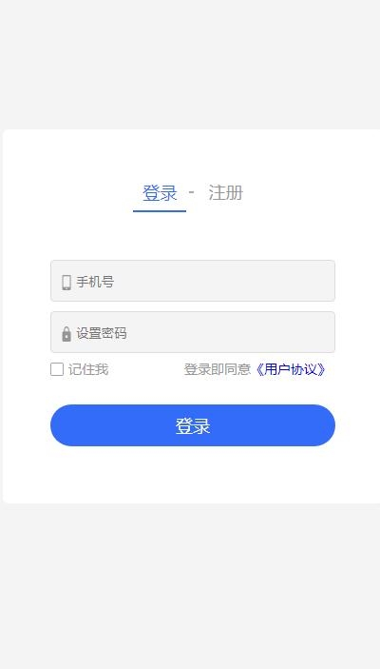Click the 记住我 label text
Image resolution: width=380 pixels, height=669 pixels.
coord(88,369)
